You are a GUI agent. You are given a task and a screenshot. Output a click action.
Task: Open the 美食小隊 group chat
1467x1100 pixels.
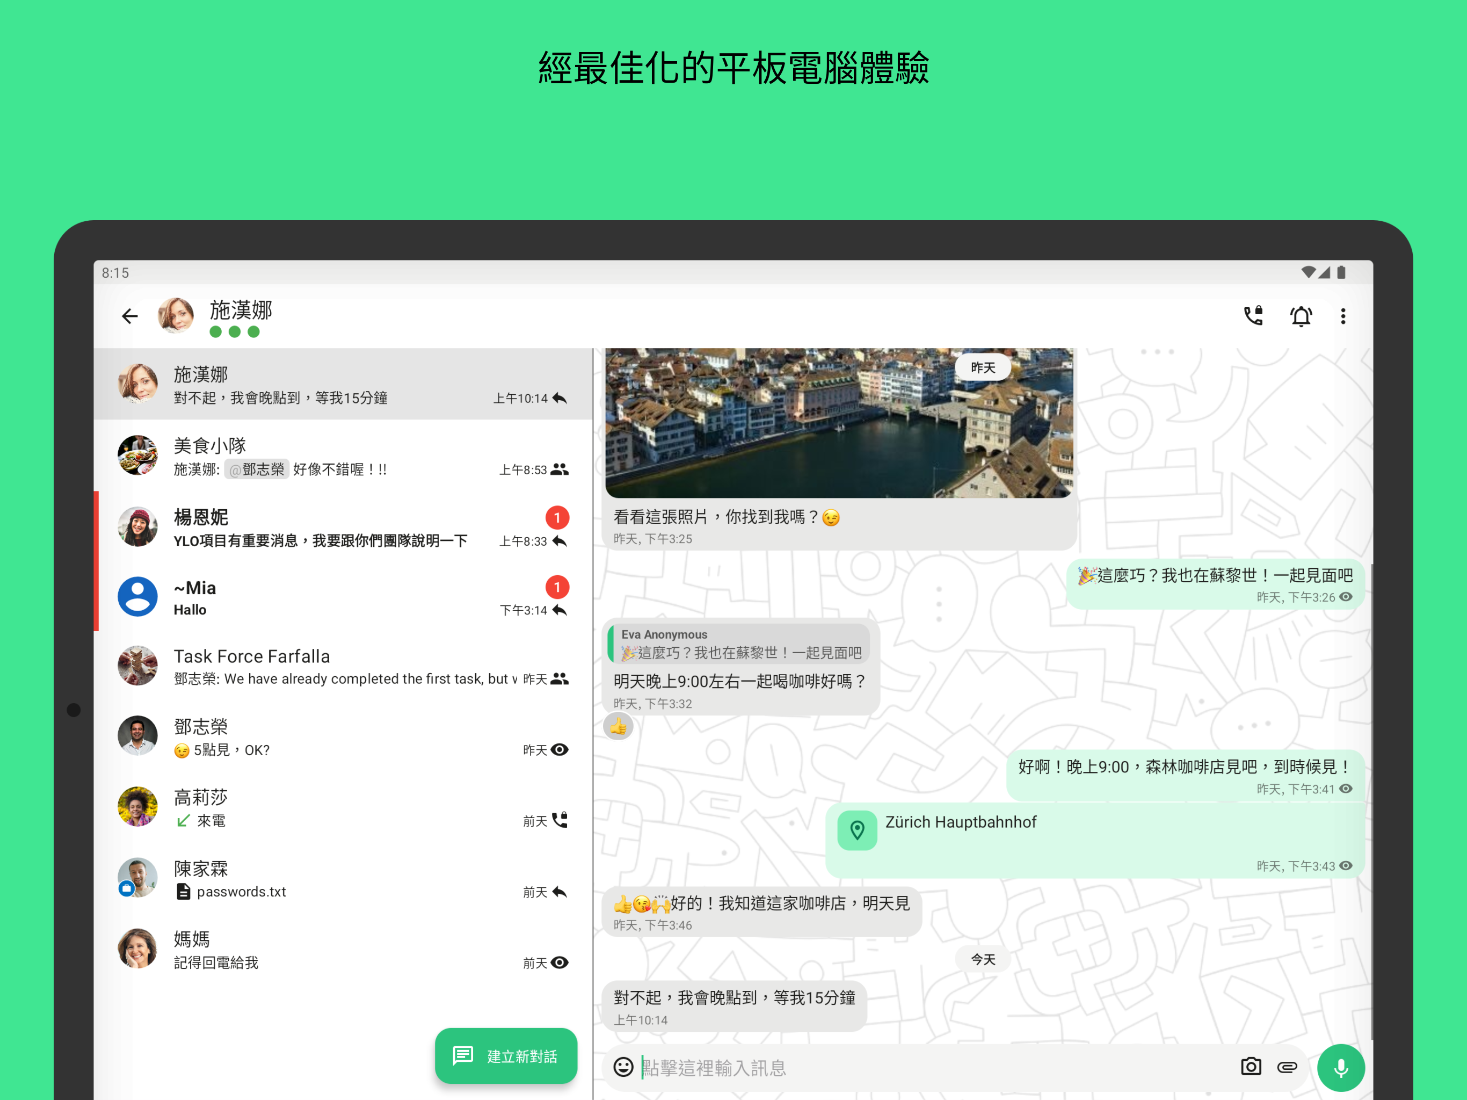coord(343,456)
